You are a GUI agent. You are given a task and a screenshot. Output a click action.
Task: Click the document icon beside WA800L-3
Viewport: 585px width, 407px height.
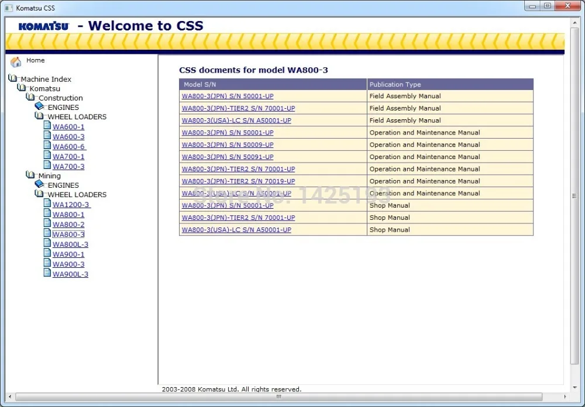pos(47,243)
